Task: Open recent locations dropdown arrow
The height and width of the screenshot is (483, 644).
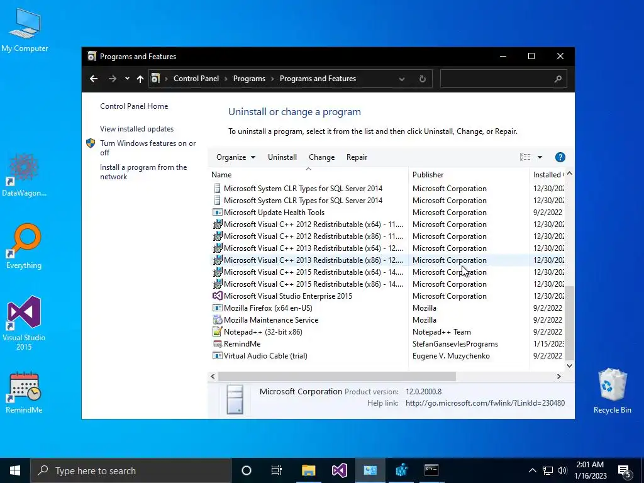Action: point(127,79)
